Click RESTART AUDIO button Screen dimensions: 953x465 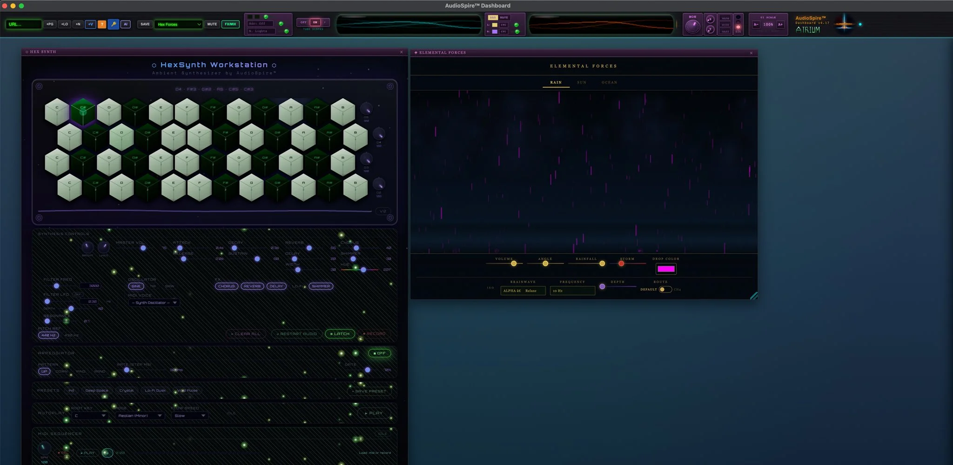point(297,334)
